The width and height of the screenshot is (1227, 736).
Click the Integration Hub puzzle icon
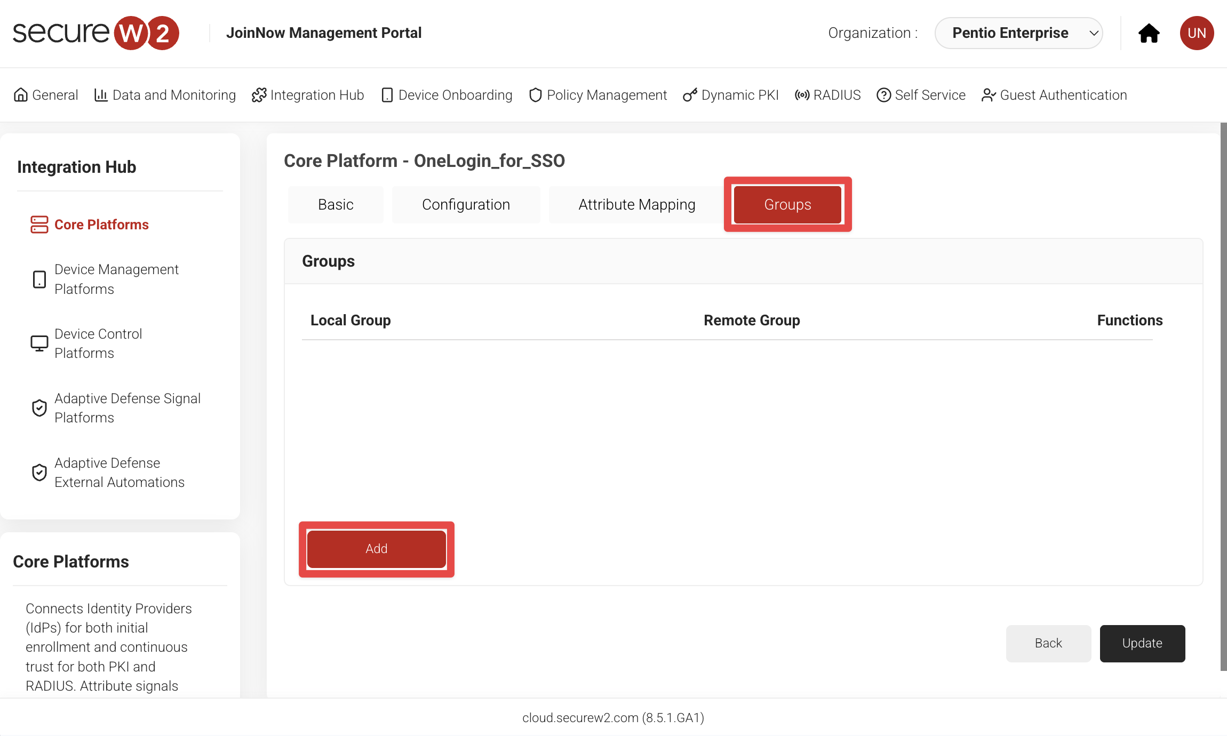259,95
